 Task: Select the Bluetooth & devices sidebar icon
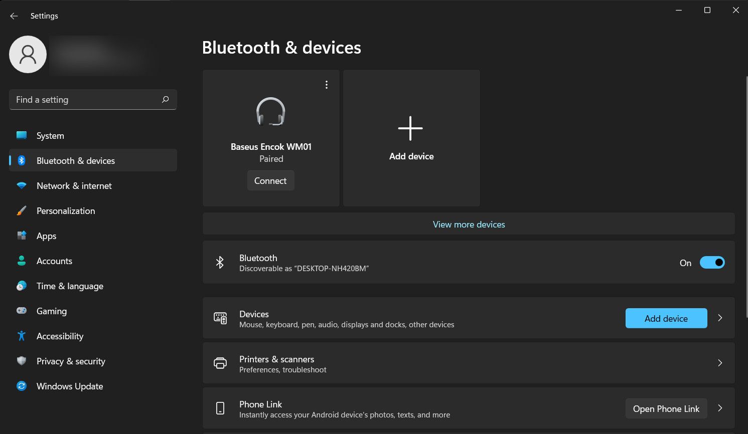click(22, 160)
